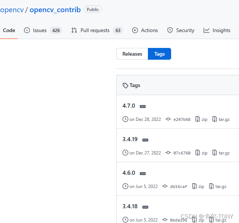Click the tar.gz file icon for 4.6.0

coord(211,186)
